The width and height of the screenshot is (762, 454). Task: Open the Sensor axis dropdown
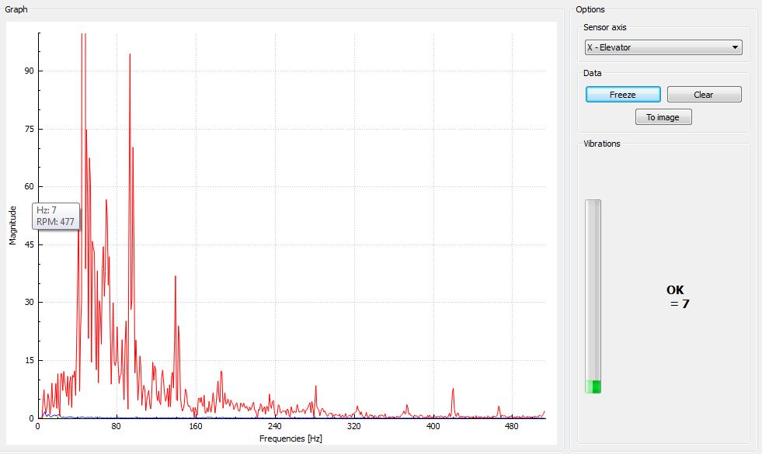pyautogui.click(x=663, y=47)
